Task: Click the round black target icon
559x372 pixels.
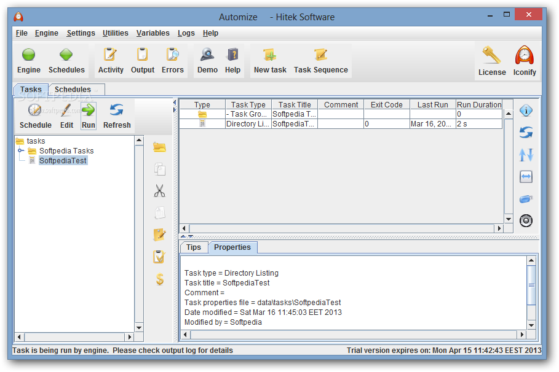Action: pos(526,221)
